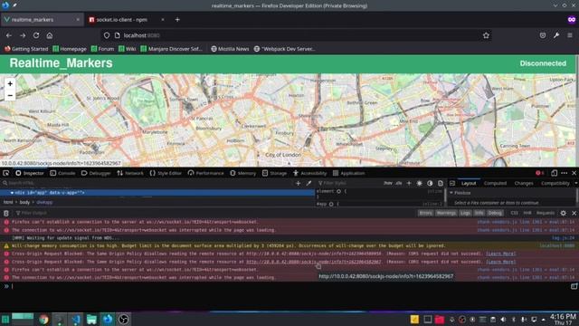Open a new browser tab
The width and height of the screenshot is (579, 326).
pos(177,20)
